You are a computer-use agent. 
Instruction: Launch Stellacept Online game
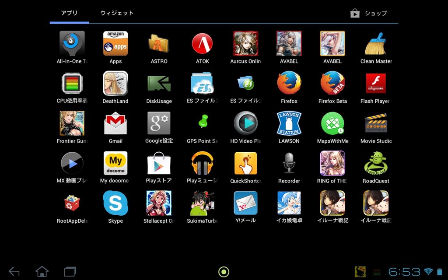coord(159,203)
